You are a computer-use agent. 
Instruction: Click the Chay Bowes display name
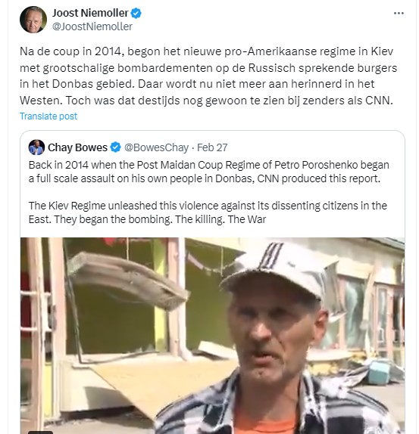point(77,147)
